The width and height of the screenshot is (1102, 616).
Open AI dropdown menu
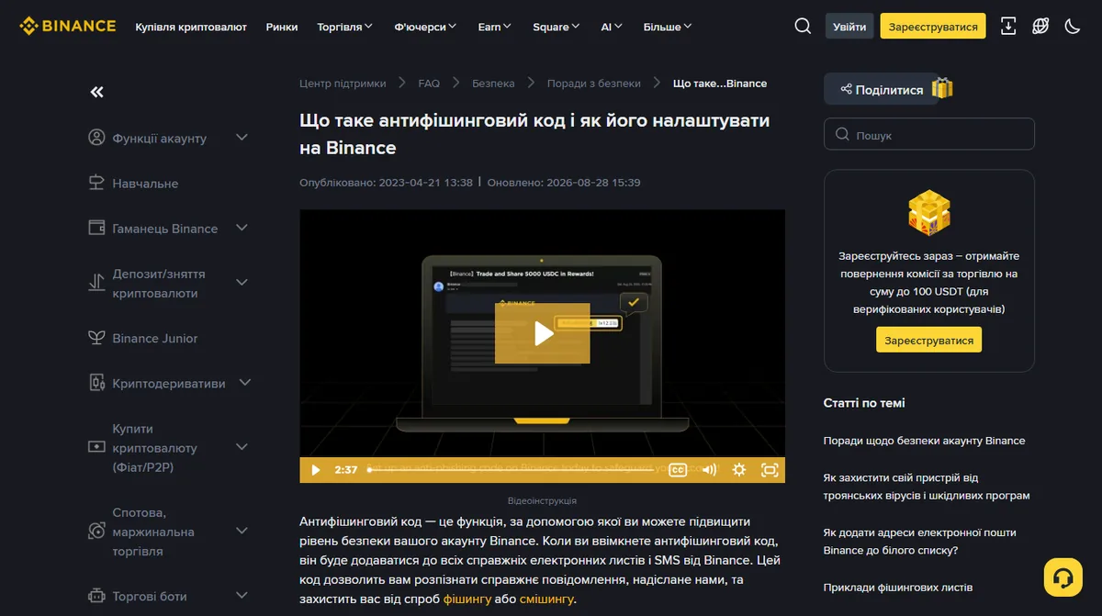[x=612, y=27]
